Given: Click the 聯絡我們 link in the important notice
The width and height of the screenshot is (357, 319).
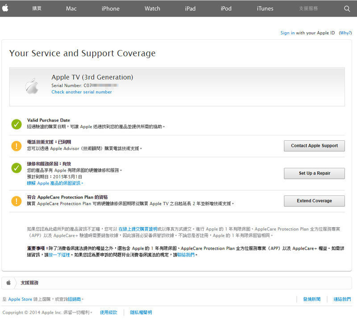Looking at the screenshot, I should [186, 255].
